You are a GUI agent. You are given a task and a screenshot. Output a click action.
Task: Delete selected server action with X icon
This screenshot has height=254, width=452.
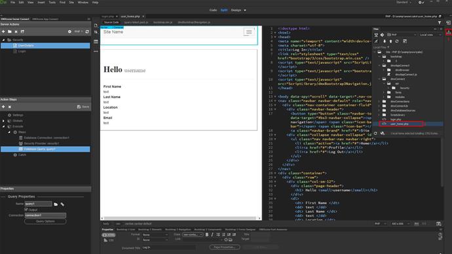click(16, 31)
